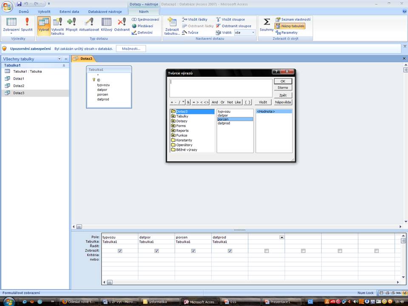Open the Zobrazení view icon

tap(11, 22)
